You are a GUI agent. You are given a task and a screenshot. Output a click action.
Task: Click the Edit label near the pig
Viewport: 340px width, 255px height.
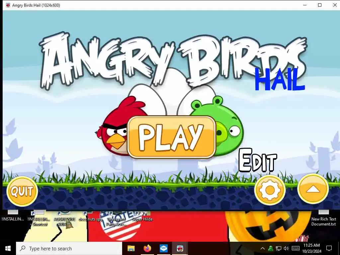[x=258, y=161]
